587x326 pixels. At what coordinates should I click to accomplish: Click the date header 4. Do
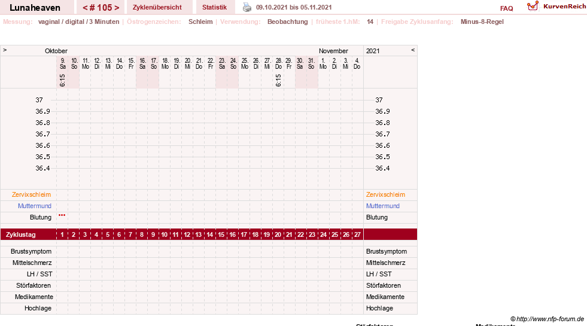click(x=357, y=63)
